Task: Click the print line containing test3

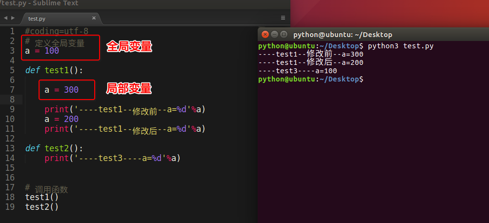Action: click(113, 159)
